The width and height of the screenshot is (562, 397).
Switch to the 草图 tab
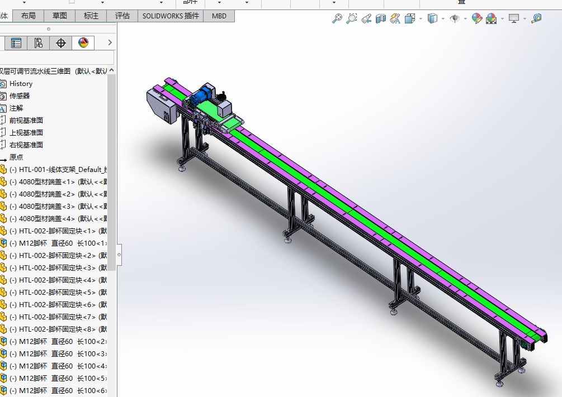(x=59, y=16)
